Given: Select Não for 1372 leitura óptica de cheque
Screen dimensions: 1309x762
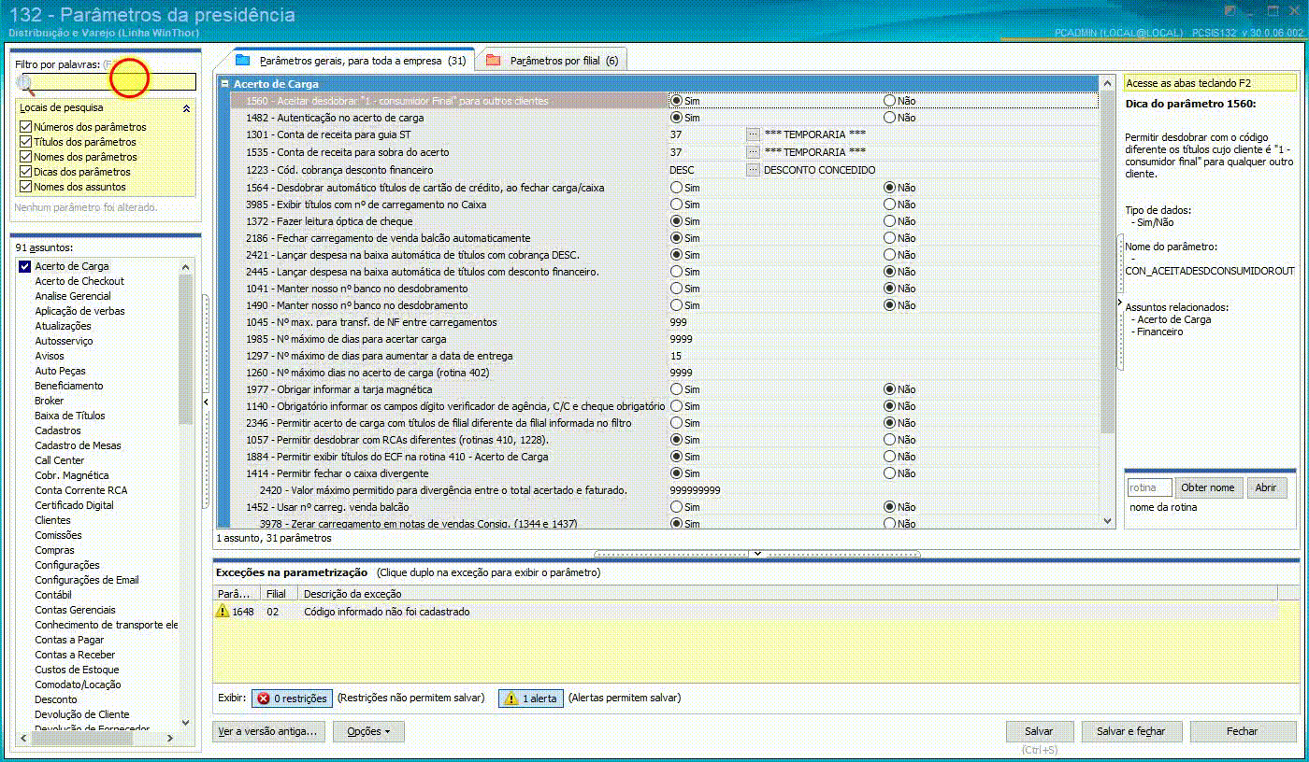Looking at the screenshot, I should 890,221.
